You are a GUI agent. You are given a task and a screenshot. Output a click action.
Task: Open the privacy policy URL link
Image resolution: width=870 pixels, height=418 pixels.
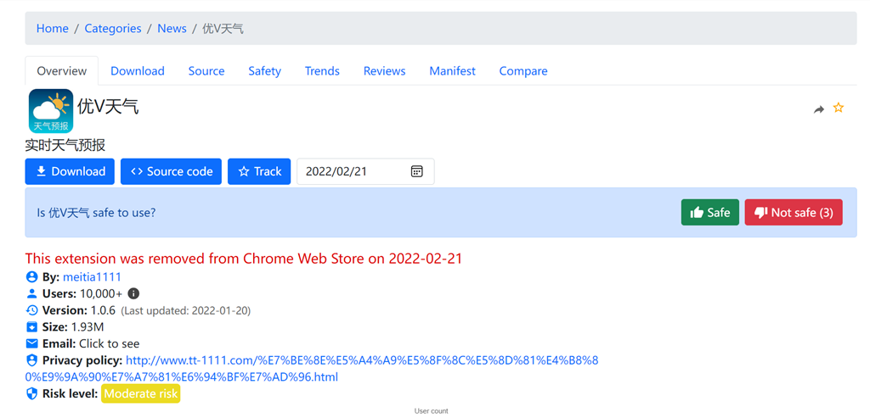click(x=361, y=360)
